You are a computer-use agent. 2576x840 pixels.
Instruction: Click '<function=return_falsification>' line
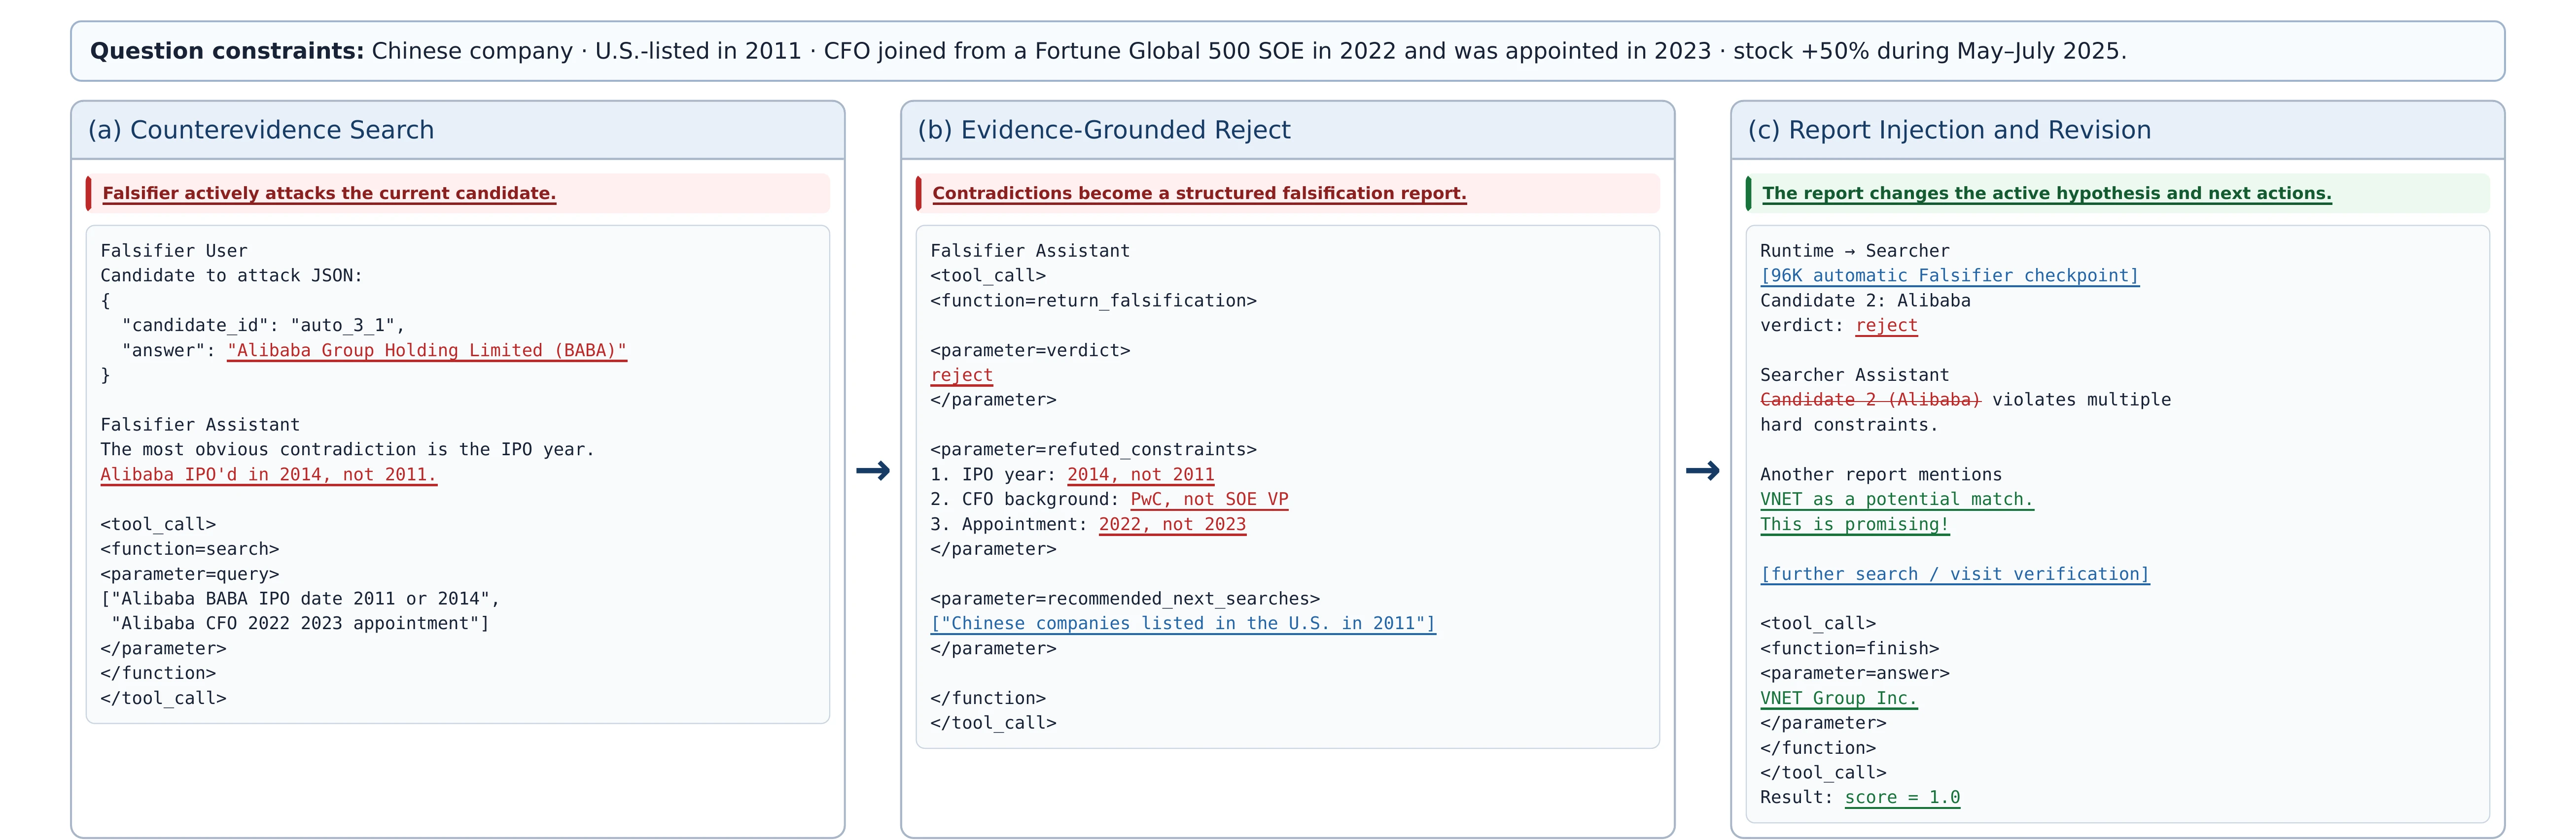[x=1093, y=301]
